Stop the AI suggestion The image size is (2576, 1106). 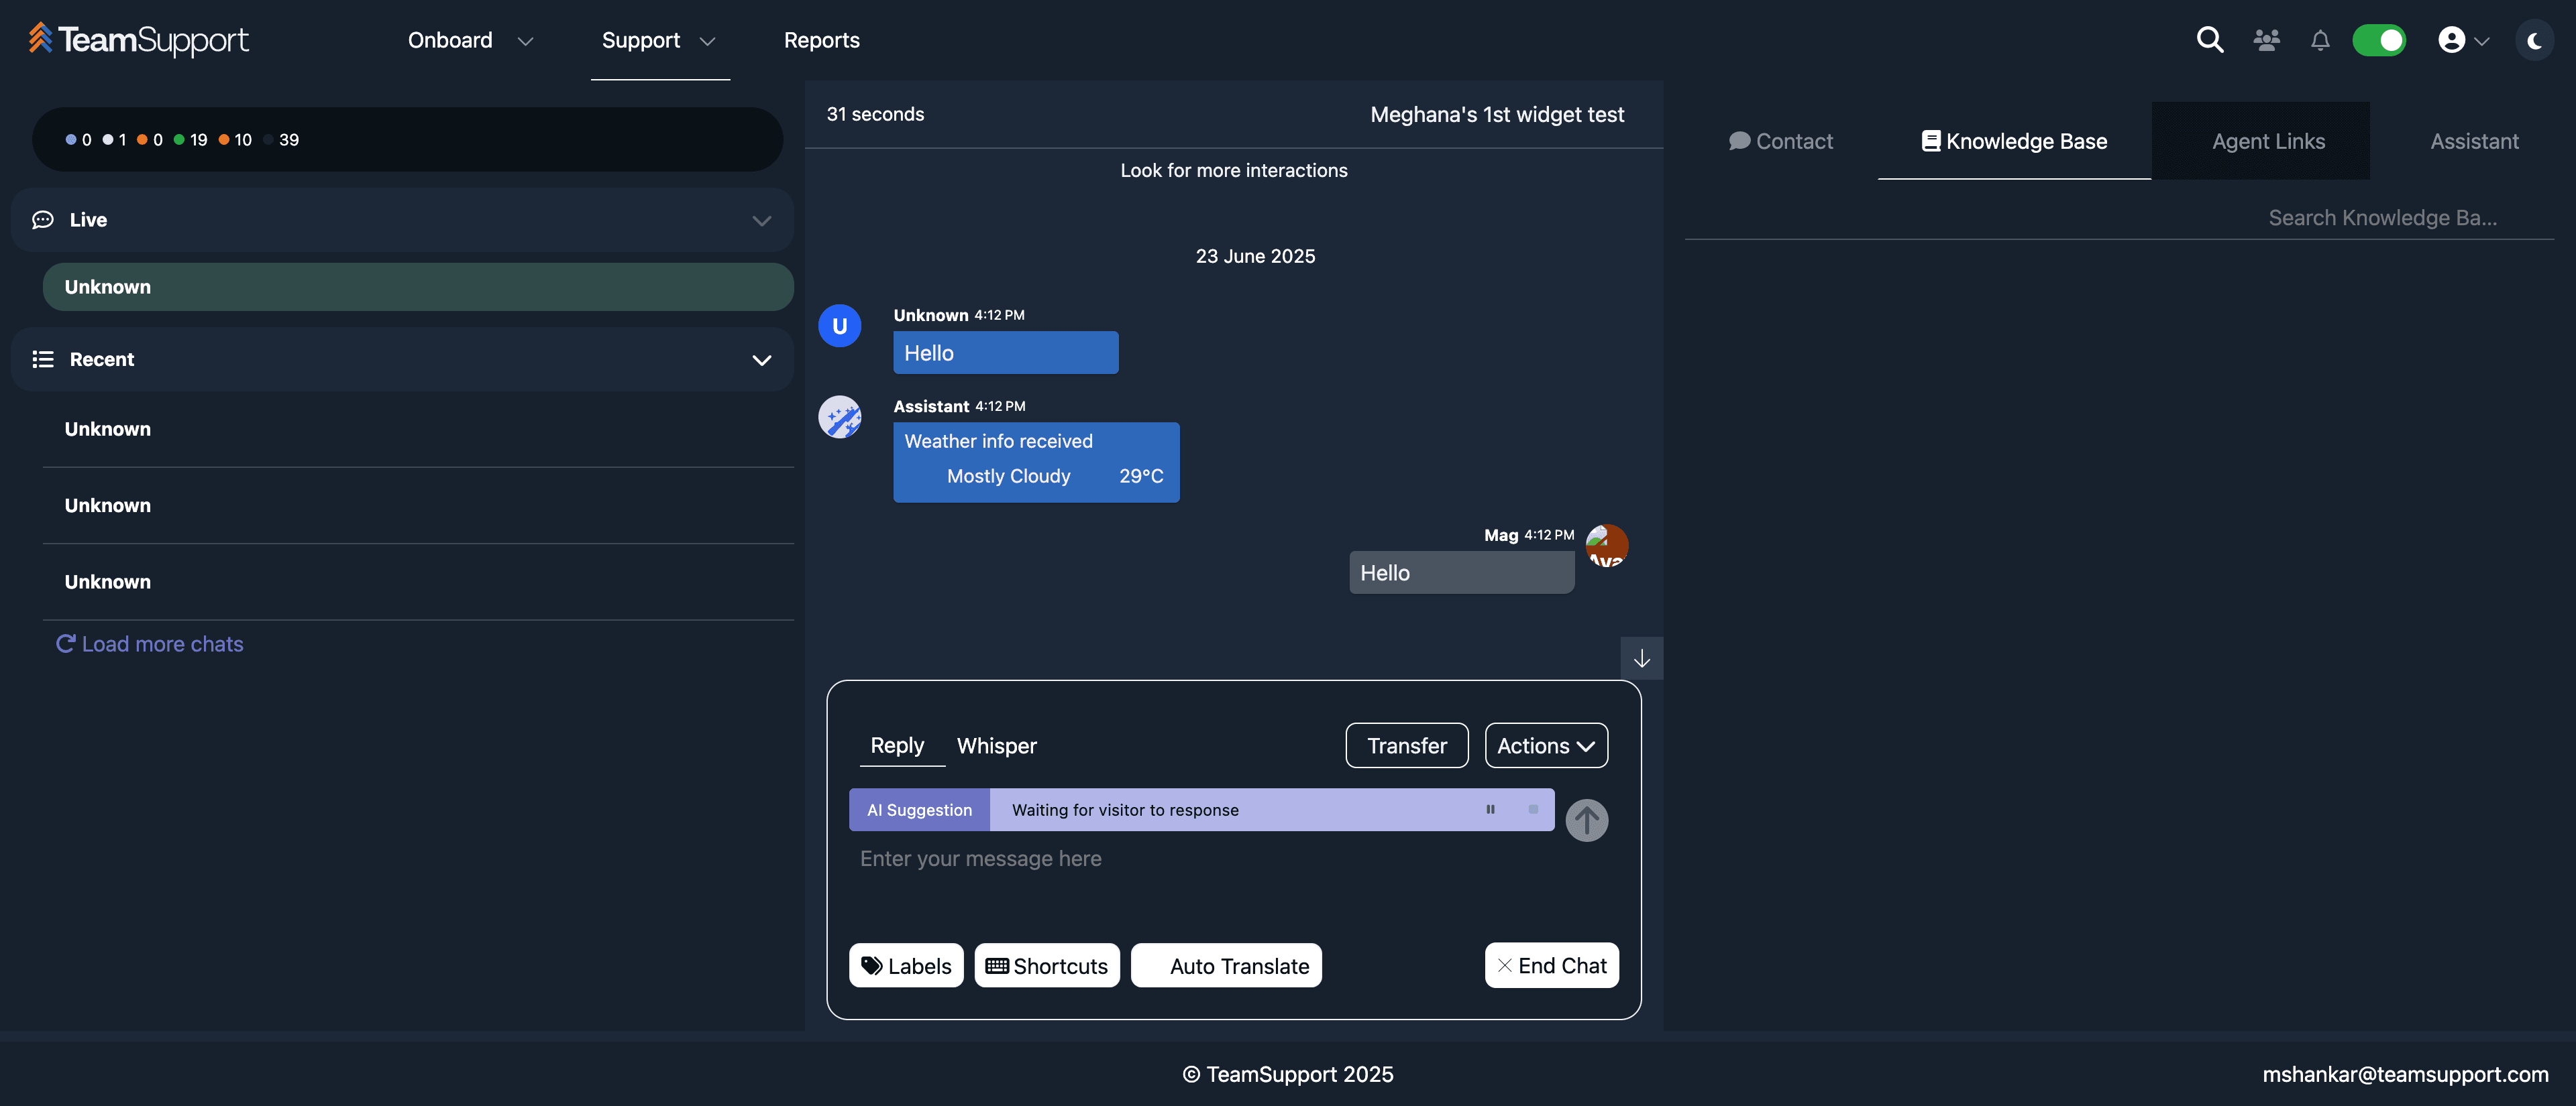tap(1532, 809)
